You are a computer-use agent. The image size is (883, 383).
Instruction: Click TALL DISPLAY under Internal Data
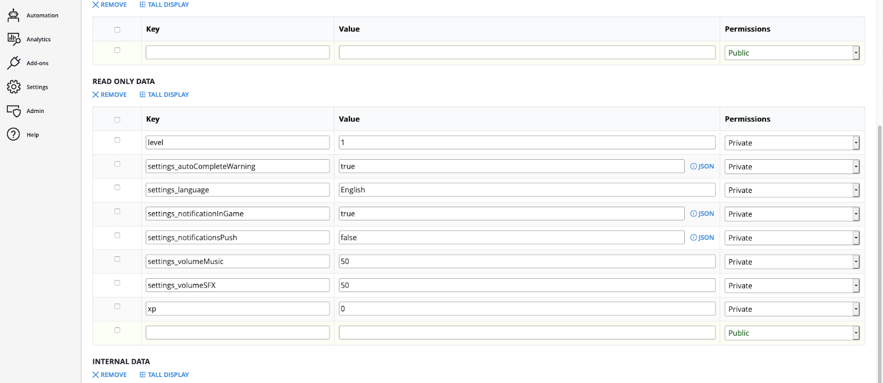click(164, 375)
